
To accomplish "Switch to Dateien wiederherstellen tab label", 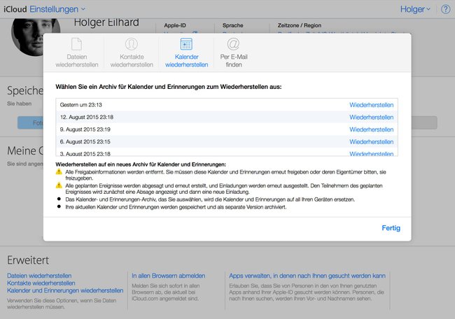I will [x=77, y=61].
